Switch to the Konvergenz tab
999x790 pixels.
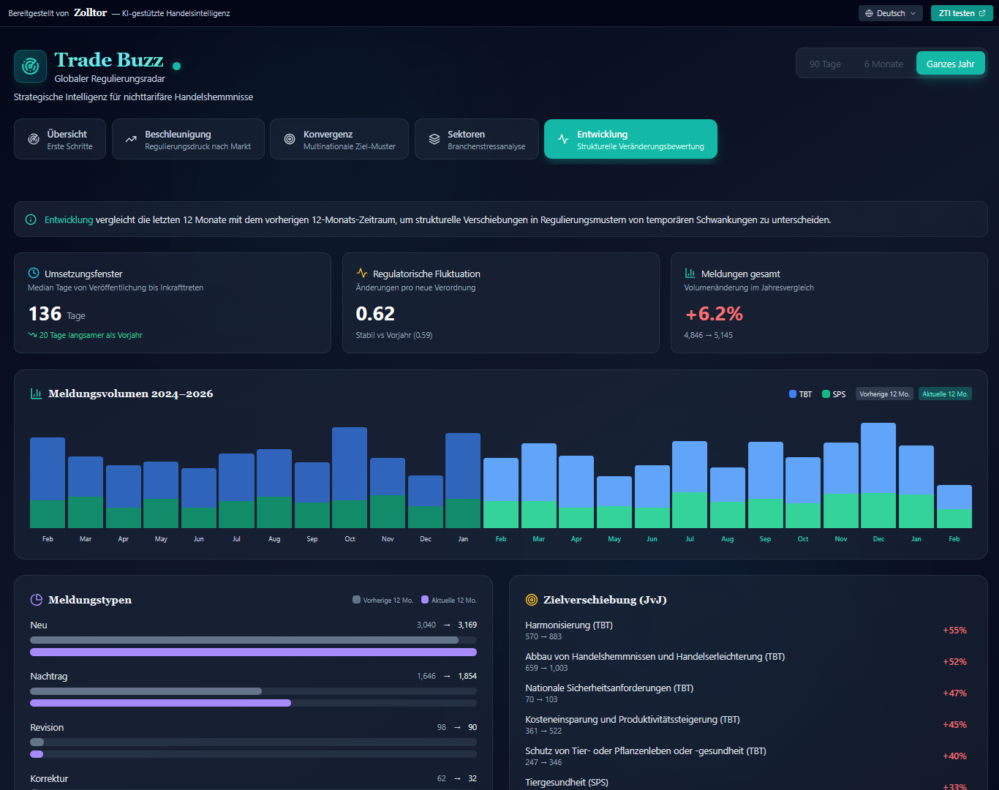tap(339, 138)
